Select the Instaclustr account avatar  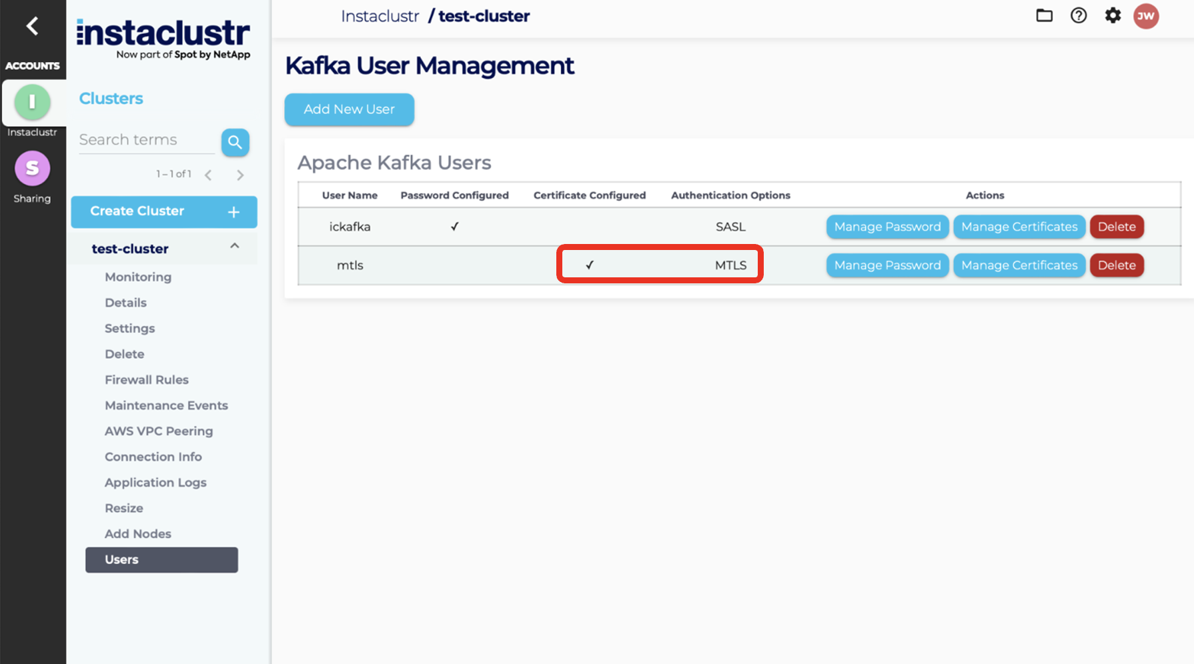click(x=32, y=102)
